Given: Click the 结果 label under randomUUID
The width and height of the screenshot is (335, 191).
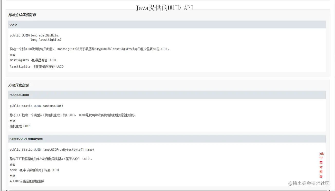Looking at the screenshot, I should (12, 121).
